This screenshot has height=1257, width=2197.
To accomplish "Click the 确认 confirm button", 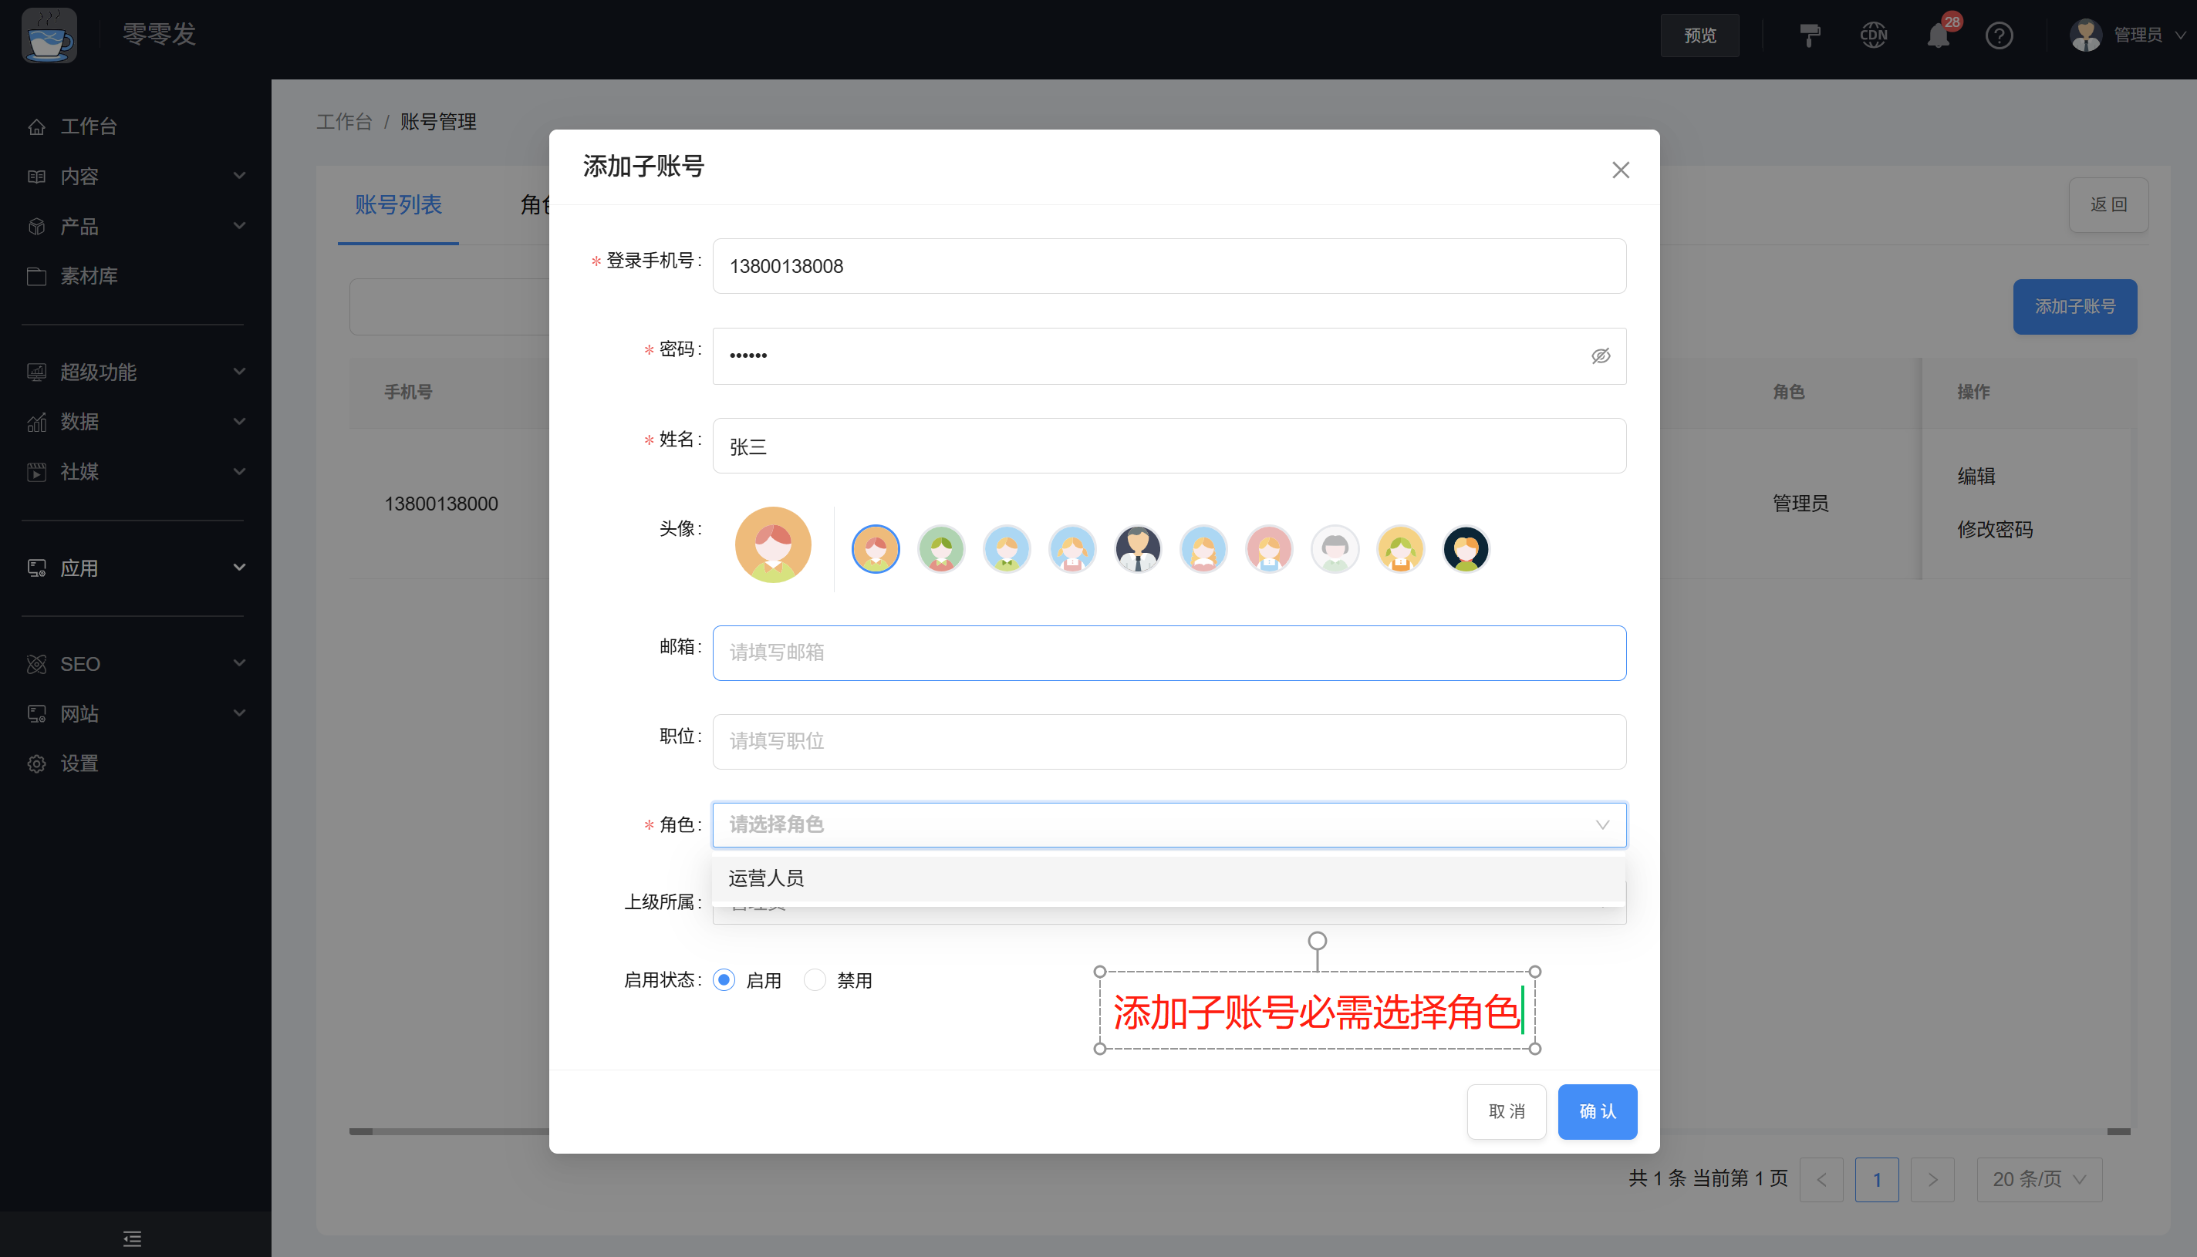I will coord(1597,1111).
